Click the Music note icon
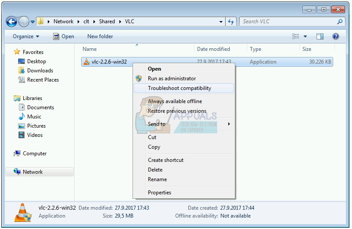Image resolution: width=352 pixels, height=229 pixels. pos(22,117)
